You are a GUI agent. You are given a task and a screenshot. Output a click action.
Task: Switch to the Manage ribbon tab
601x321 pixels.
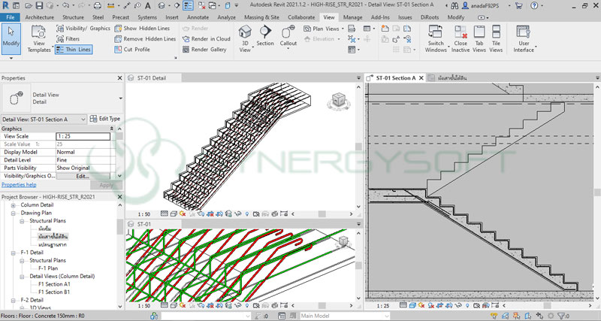tap(352, 17)
